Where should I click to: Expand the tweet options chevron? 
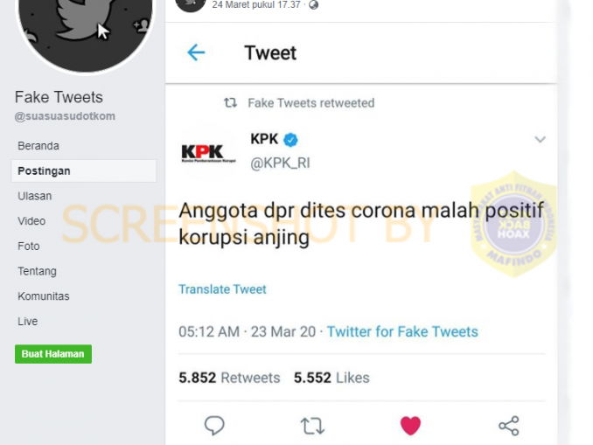click(x=540, y=140)
